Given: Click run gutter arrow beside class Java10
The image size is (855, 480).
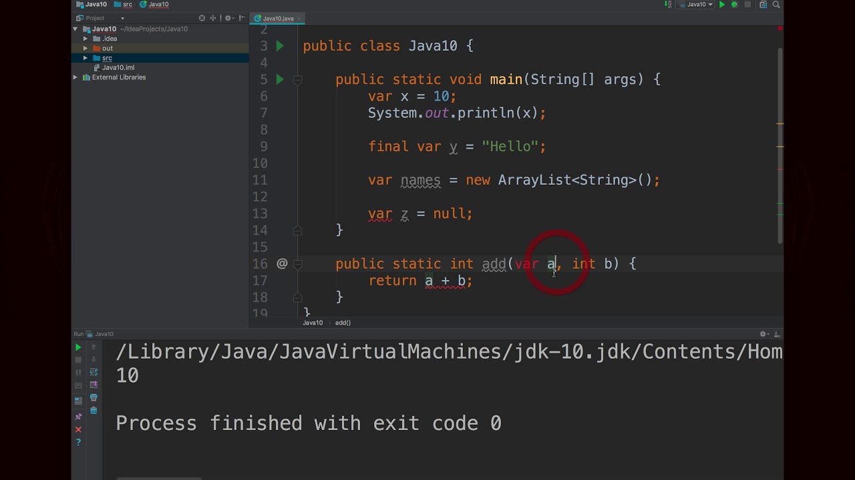Looking at the screenshot, I should coord(280,46).
